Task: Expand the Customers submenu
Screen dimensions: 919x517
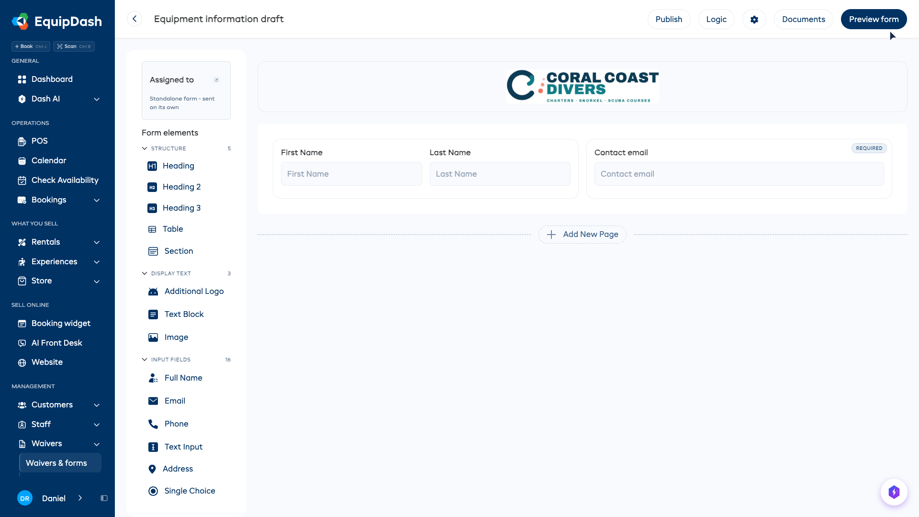Action: (97, 405)
